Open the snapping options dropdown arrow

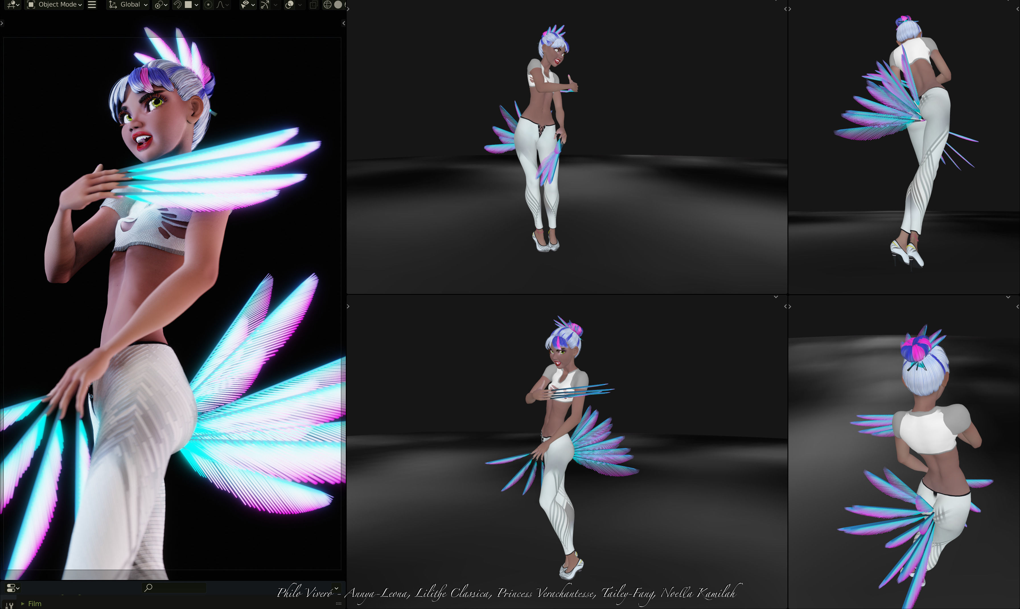[x=192, y=5]
